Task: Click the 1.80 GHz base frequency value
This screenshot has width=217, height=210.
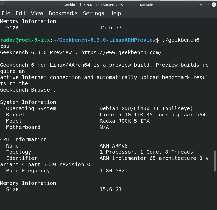Action: tap(112, 171)
